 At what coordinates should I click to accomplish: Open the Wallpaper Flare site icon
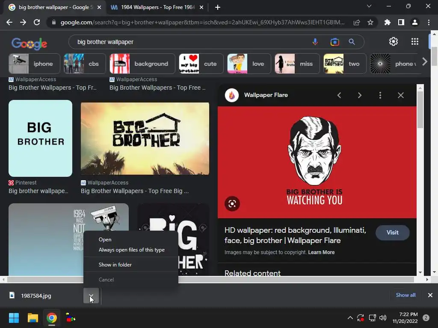pyautogui.click(x=232, y=95)
